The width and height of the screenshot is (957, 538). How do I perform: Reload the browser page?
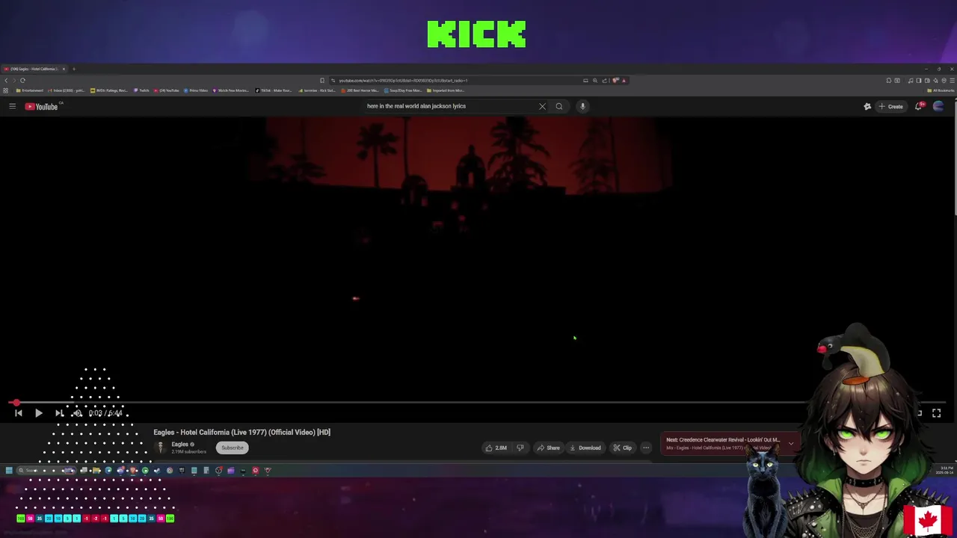click(x=23, y=80)
